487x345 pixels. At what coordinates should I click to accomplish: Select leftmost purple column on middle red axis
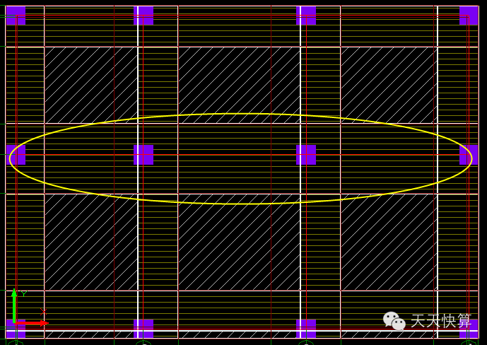16,155
